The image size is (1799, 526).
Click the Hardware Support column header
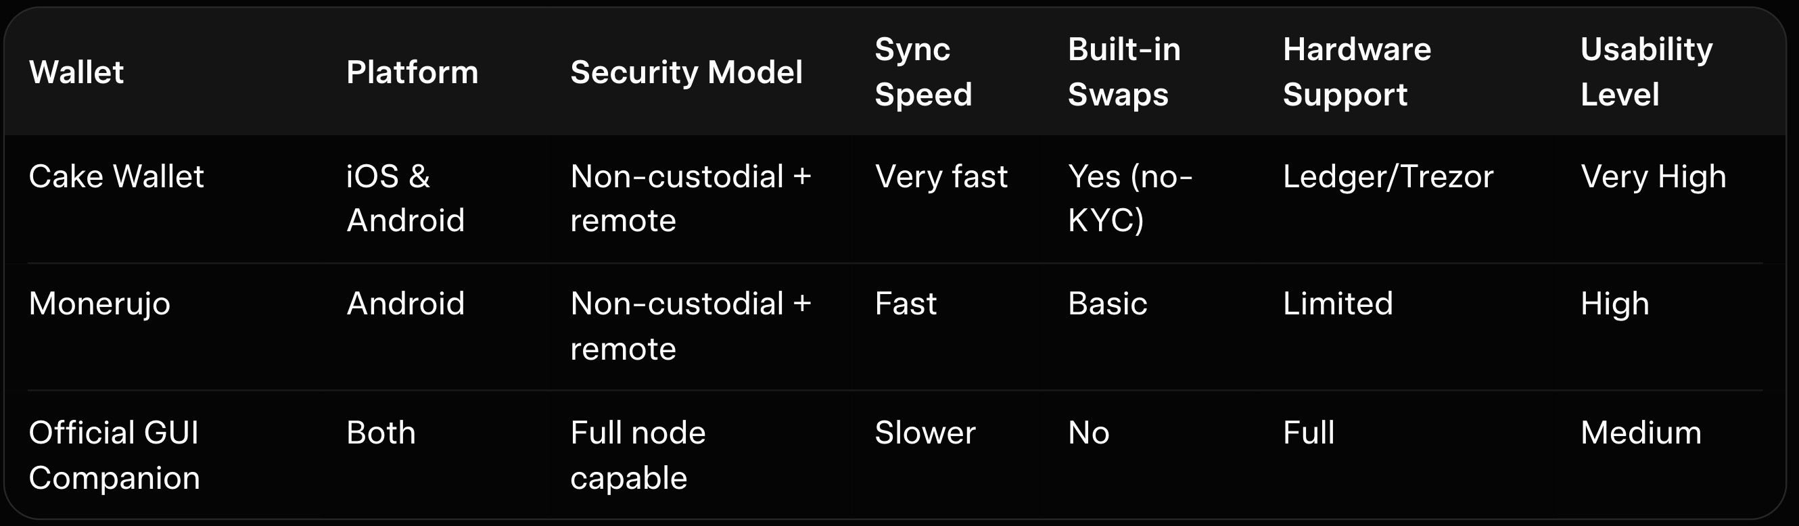(x=1356, y=72)
